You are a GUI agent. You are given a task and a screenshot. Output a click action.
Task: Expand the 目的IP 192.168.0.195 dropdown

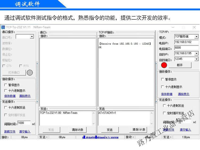(196, 53)
